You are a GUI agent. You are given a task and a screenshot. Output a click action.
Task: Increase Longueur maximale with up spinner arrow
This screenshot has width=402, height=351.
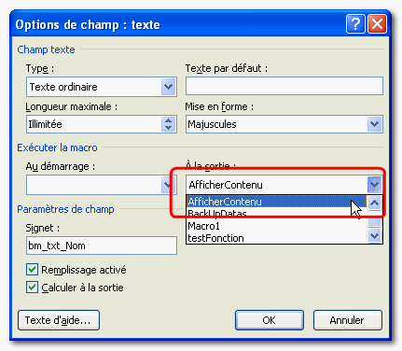tap(168, 120)
